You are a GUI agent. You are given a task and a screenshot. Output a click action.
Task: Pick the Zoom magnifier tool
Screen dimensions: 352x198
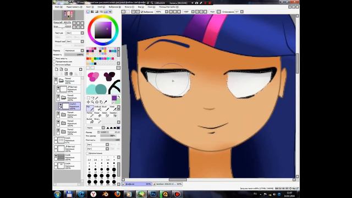tap(92, 102)
